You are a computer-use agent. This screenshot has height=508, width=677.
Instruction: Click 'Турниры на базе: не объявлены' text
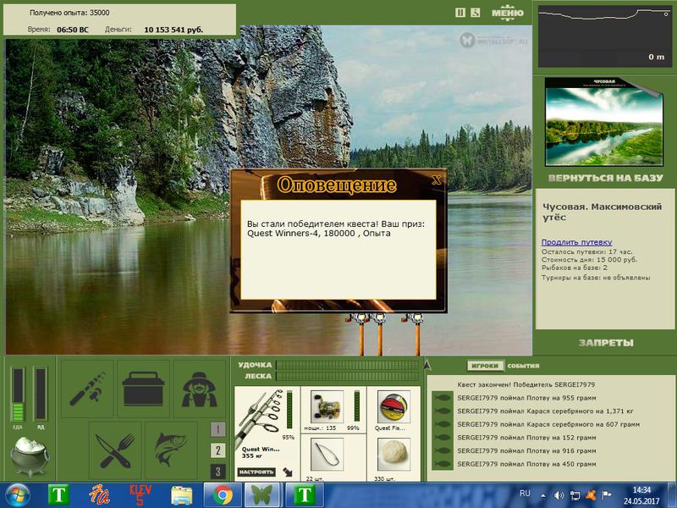596,278
